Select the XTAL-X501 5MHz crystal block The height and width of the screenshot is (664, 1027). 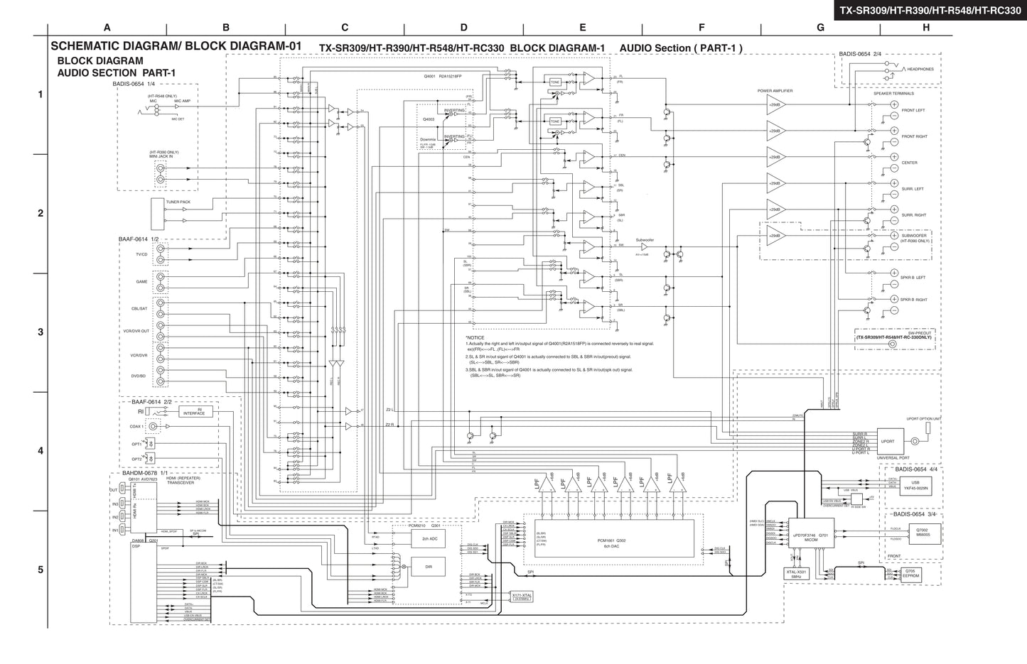click(797, 573)
